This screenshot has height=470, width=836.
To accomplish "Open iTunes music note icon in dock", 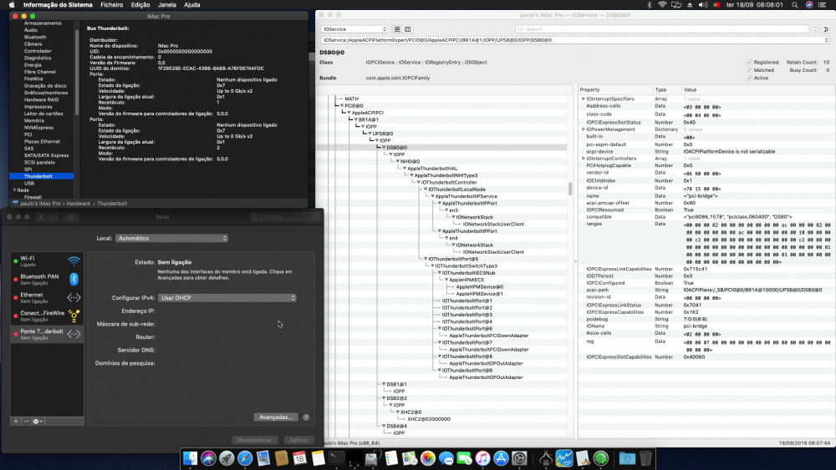I will tap(482, 458).
